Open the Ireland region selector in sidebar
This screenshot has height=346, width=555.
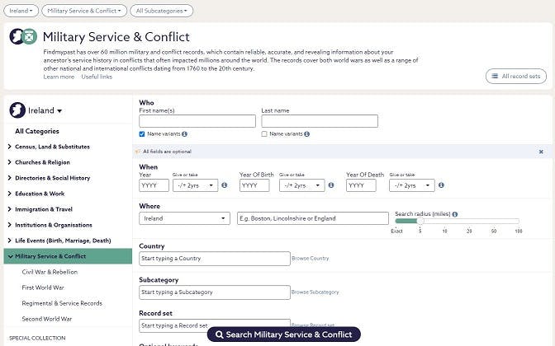pyautogui.click(x=45, y=110)
